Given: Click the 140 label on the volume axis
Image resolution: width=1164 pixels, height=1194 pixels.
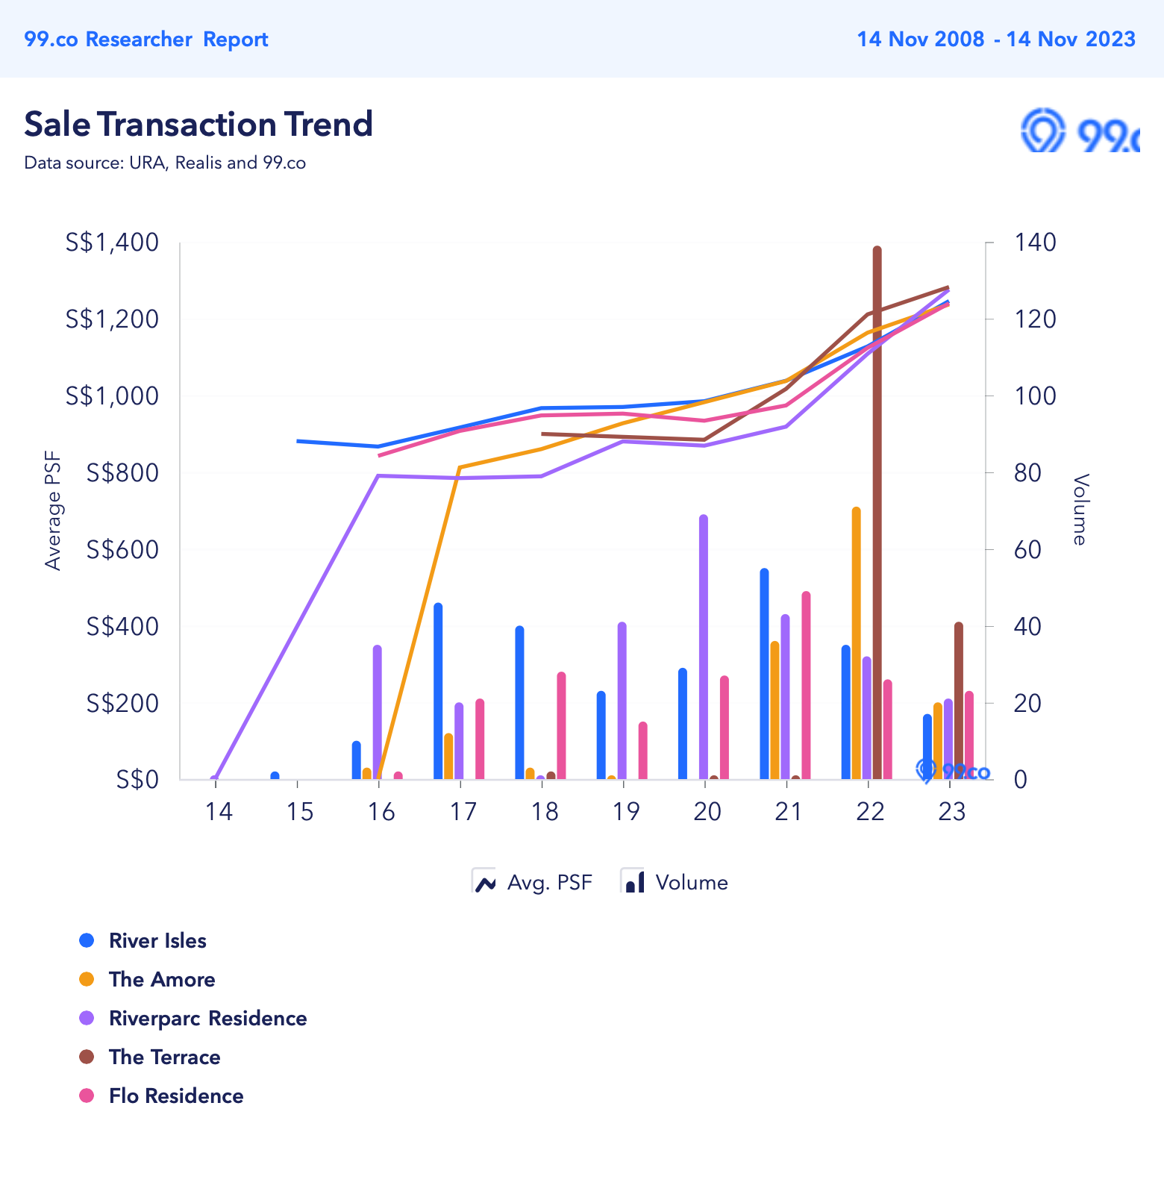Looking at the screenshot, I should coord(1034,242).
